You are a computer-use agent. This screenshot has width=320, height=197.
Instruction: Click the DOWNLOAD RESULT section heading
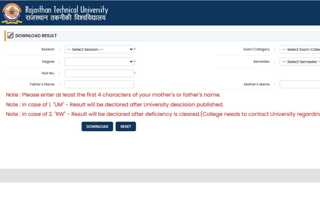tap(36, 36)
